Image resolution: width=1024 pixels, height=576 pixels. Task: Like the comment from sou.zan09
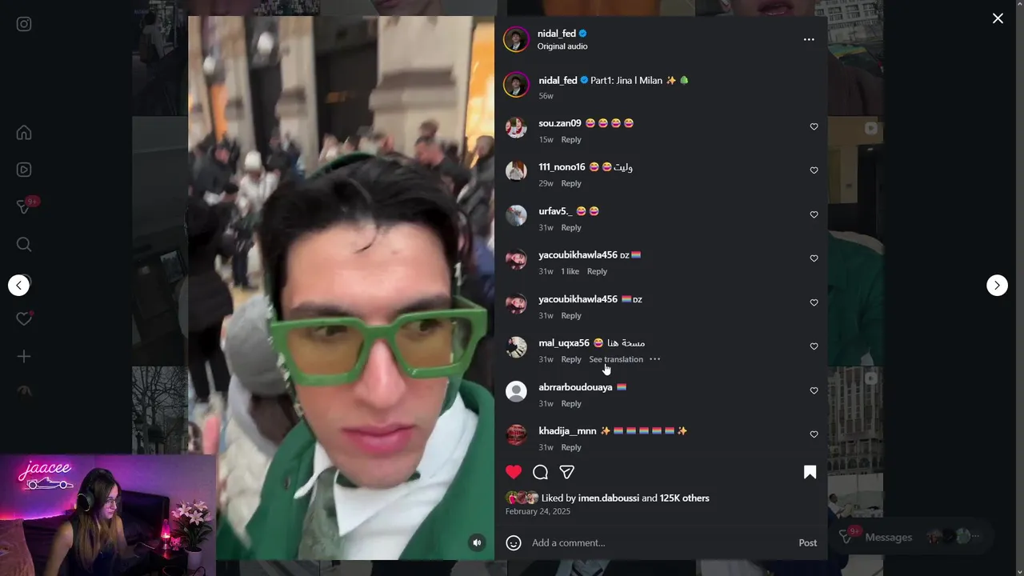click(x=814, y=126)
